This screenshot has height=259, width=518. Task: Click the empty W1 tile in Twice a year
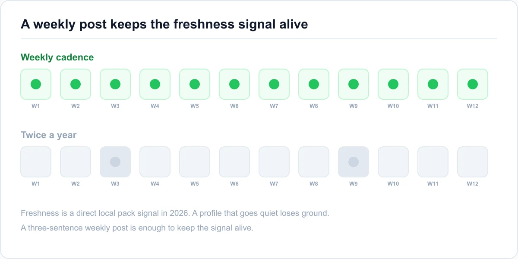pyautogui.click(x=36, y=162)
